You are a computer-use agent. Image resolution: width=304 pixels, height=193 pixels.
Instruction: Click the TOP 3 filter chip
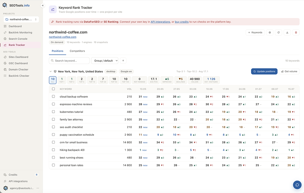tap(72, 80)
